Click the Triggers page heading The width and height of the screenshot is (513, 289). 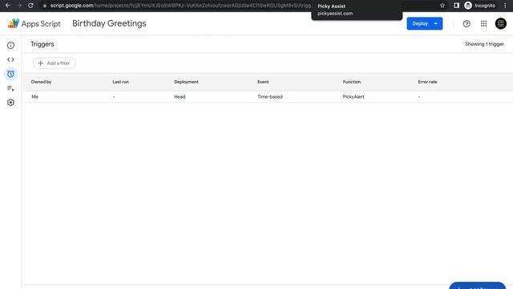tap(42, 44)
